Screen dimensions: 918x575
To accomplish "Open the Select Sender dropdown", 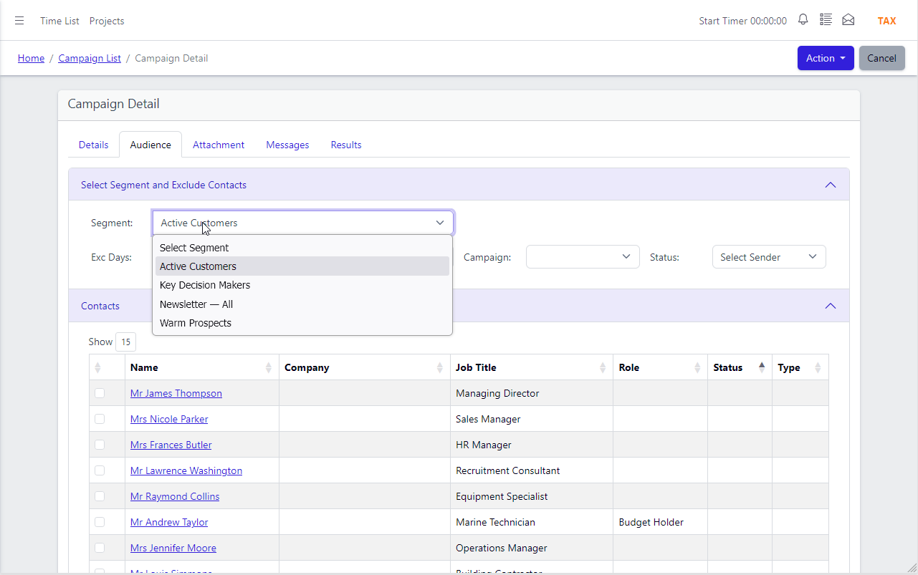I will point(769,257).
